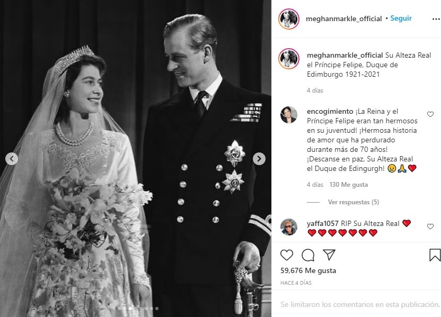This screenshot has height=317, width=441.
Task: Show who liked via 130 Me gusta
Action: click(348, 185)
